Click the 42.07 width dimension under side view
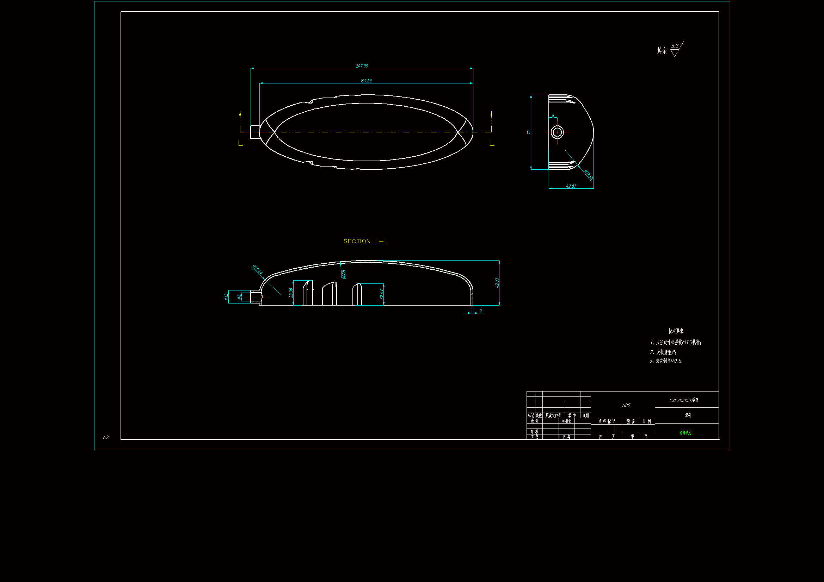Screen dimensions: 824x582 click(x=571, y=186)
